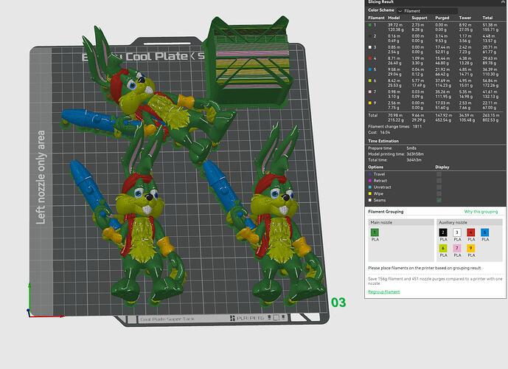The width and height of the screenshot is (508, 369).
Task: Select white filament 3 square in Auxiliary nozzle
Action: pos(457,232)
